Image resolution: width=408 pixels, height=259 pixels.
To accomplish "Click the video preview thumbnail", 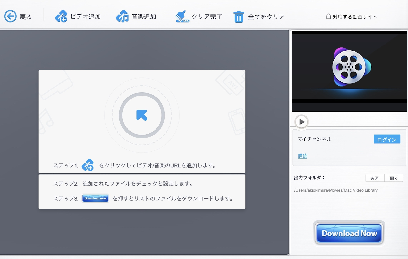I will click(349, 71).
